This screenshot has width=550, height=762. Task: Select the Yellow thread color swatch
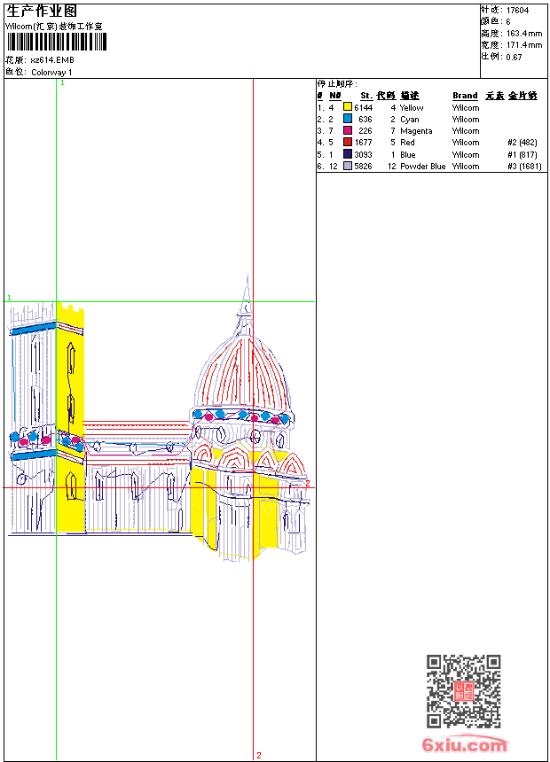pos(348,107)
